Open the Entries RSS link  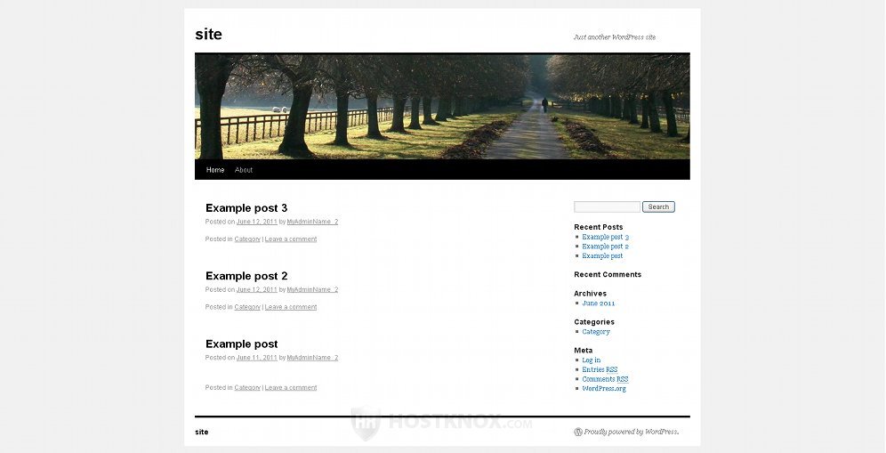click(600, 369)
